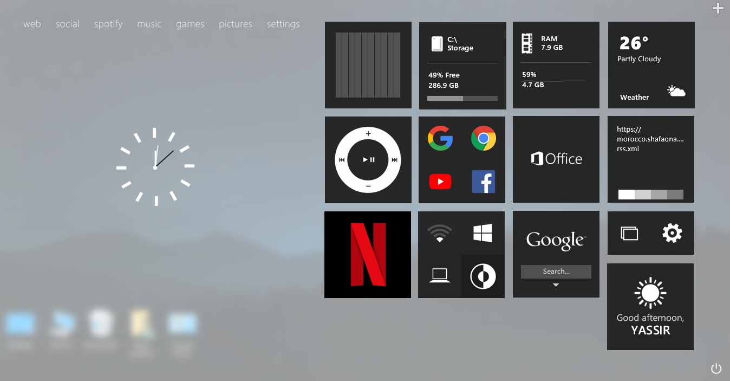Click the white swatch in RSS tile

tap(627, 195)
